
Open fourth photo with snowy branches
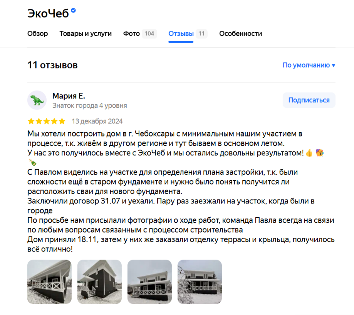[200, 282]
